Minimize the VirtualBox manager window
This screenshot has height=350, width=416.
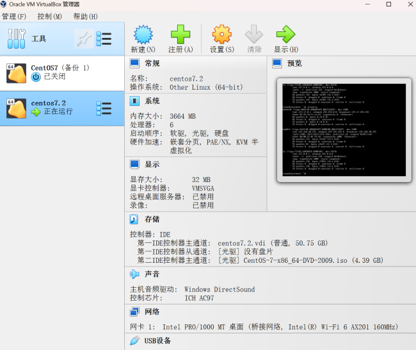[x=367, y=4]
